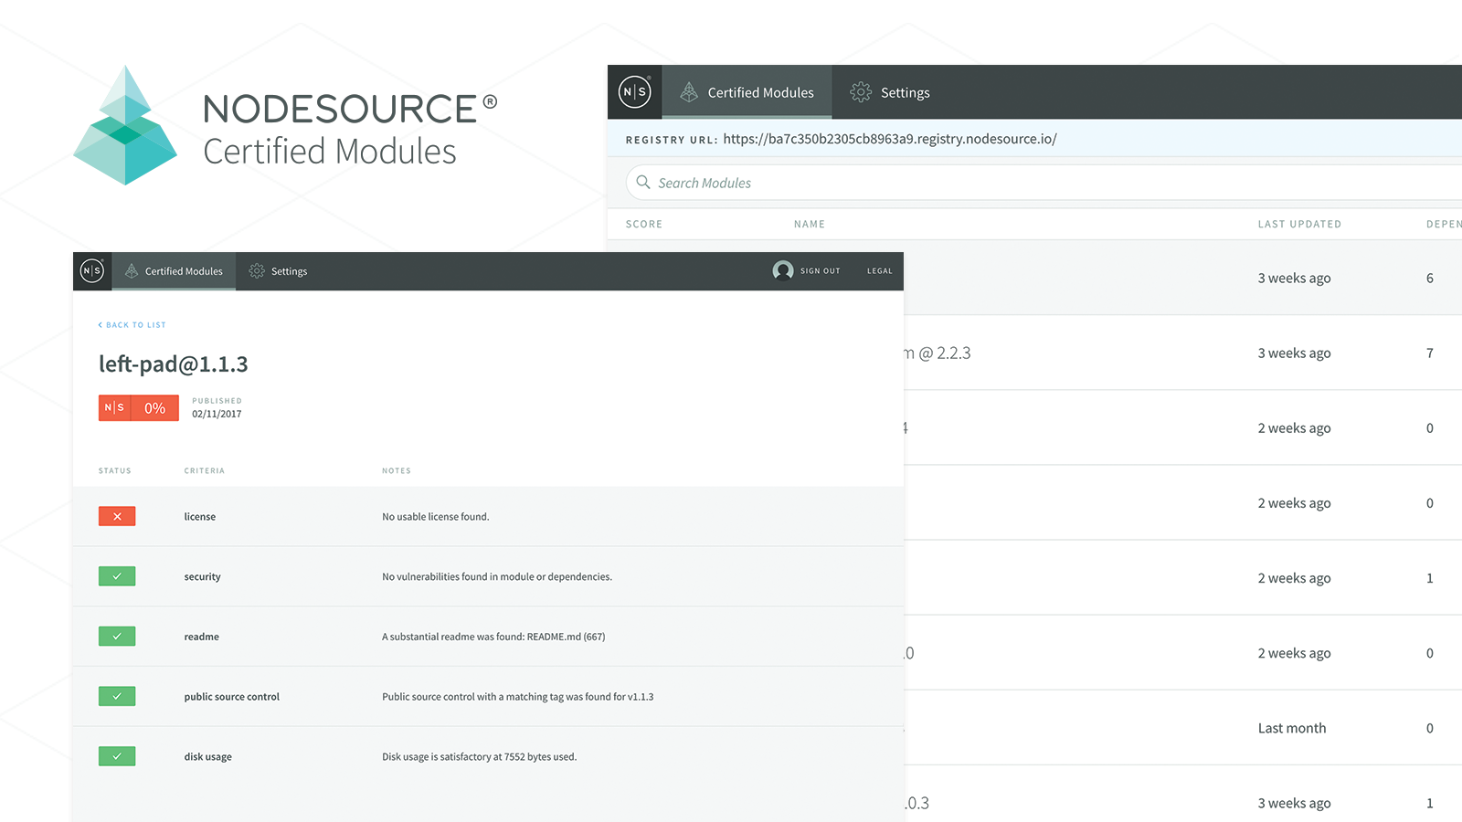Click the NOTES column header
This screenshot has height=822, width=1462.
point(397,471)
